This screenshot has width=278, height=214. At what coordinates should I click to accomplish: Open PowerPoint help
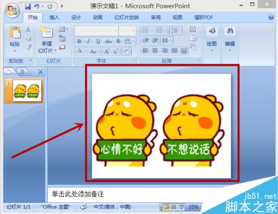[271, 17]
